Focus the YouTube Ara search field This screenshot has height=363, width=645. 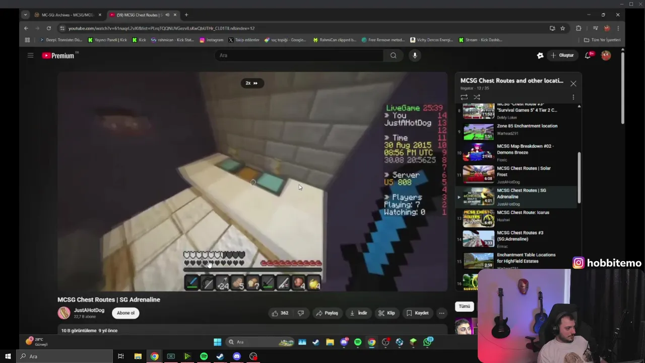click(x=300, y=55)
